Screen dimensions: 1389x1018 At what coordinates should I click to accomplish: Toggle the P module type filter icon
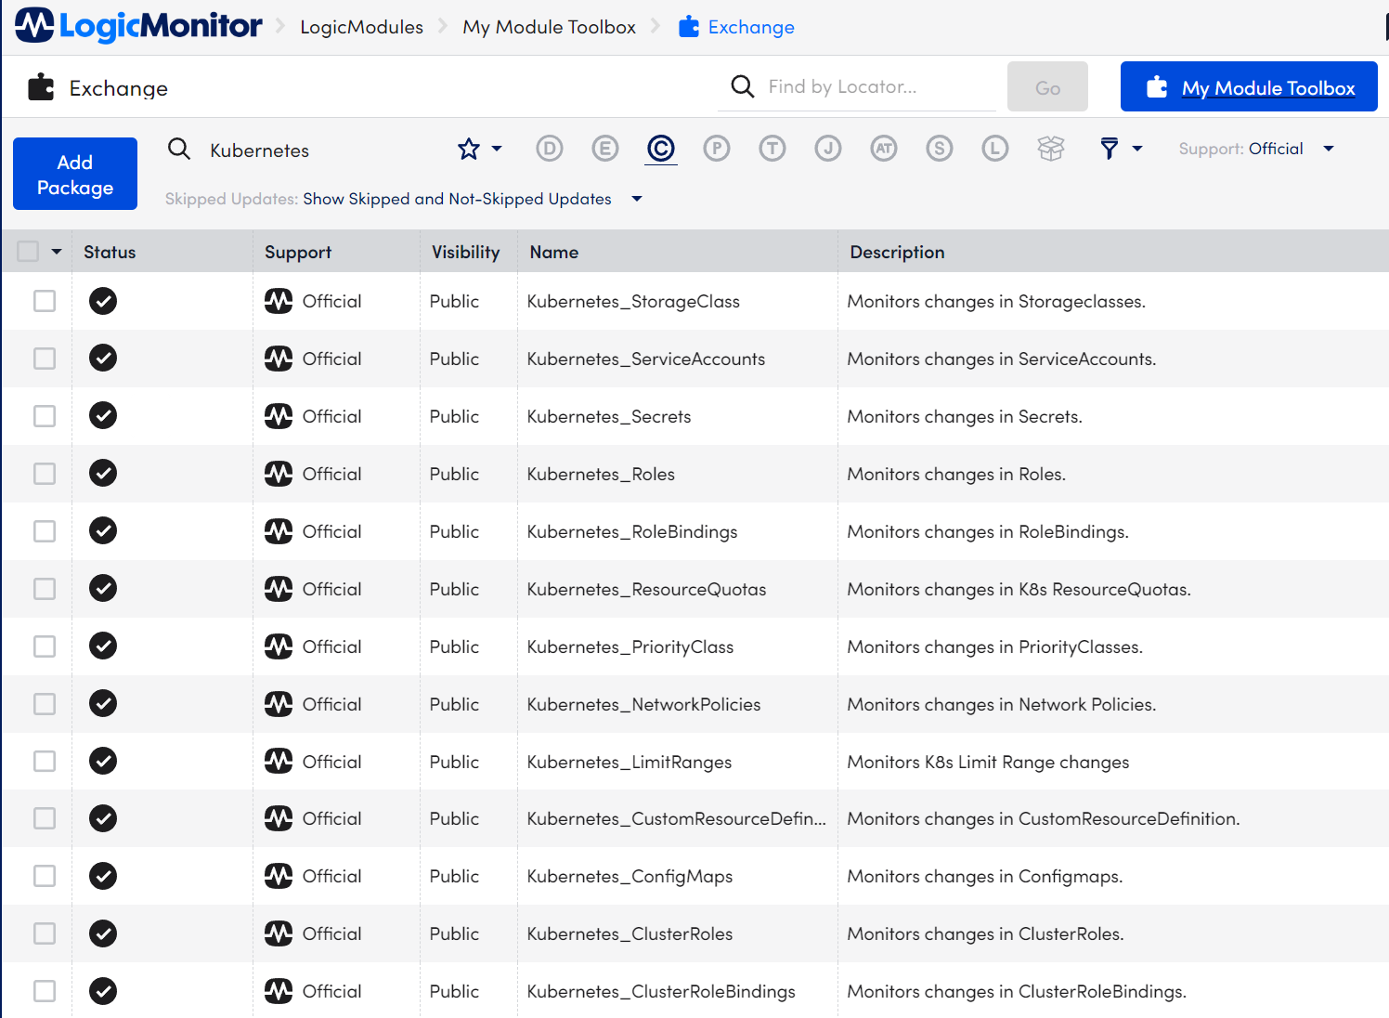pyautogui.click(x=717, y=149)
